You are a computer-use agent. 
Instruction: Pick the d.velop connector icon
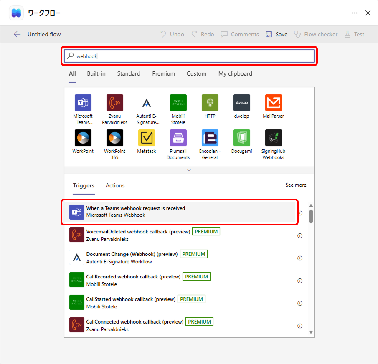click(x=242, y=103)
